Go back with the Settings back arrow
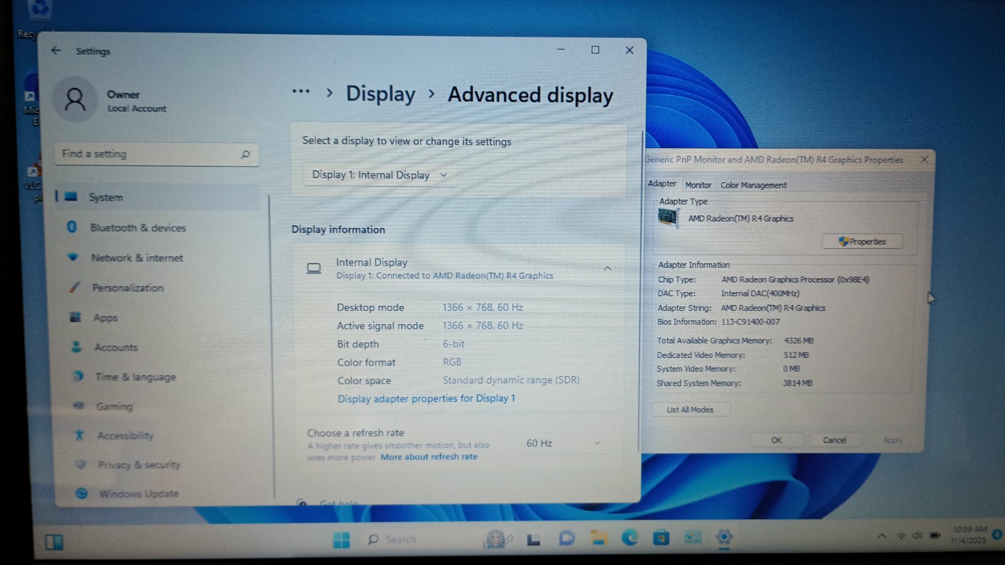1005x565 pixels. (57, 50)
